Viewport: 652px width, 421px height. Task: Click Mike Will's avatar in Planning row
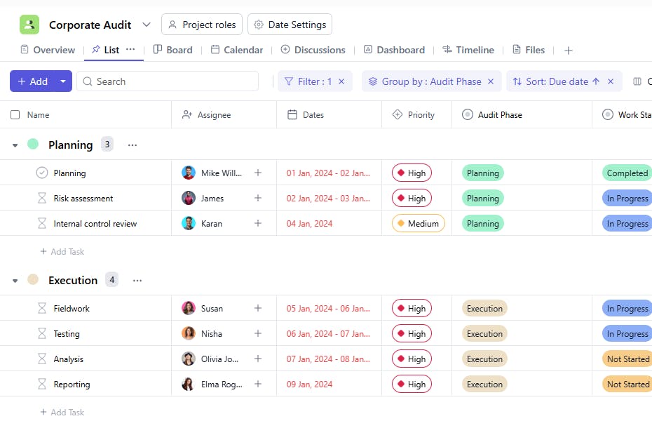(189, 173)
